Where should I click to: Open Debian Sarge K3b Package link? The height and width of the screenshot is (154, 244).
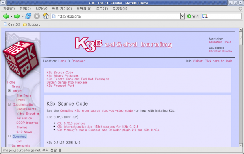[x=67, y=82]
